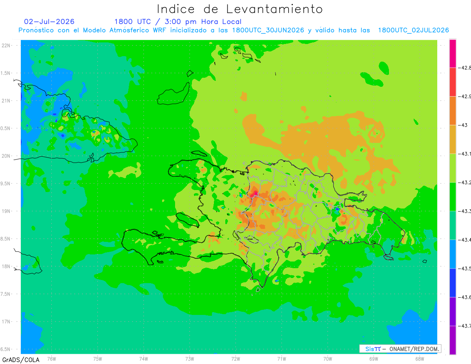Click the legend value -42.8
The image size is (471, 364).
point(465,68)
